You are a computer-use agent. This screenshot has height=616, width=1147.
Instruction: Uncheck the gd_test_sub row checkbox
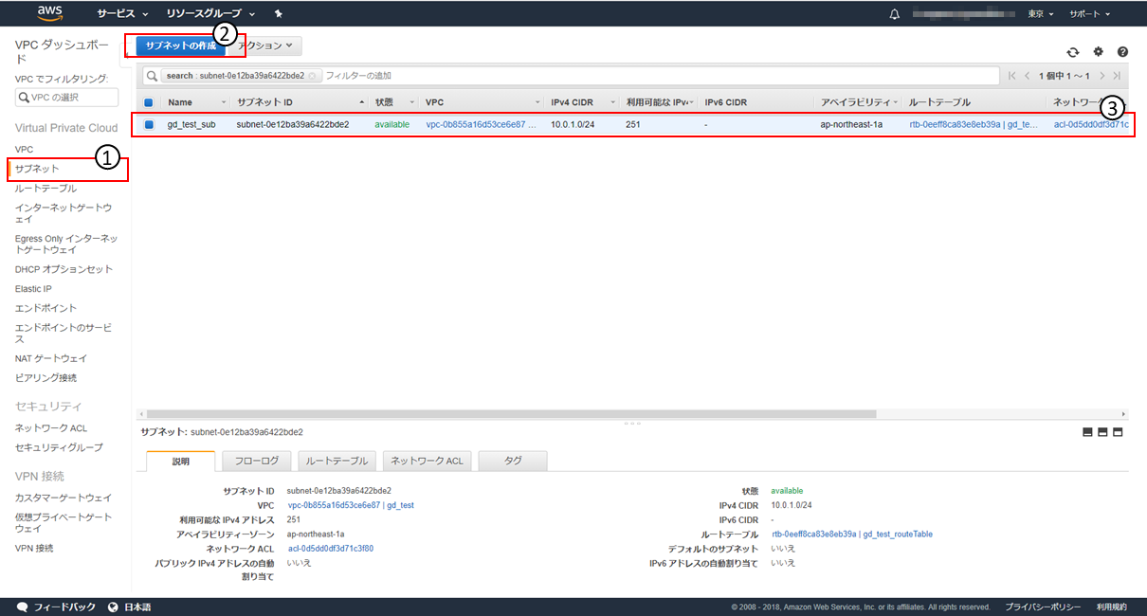click(x=149, y=124)
